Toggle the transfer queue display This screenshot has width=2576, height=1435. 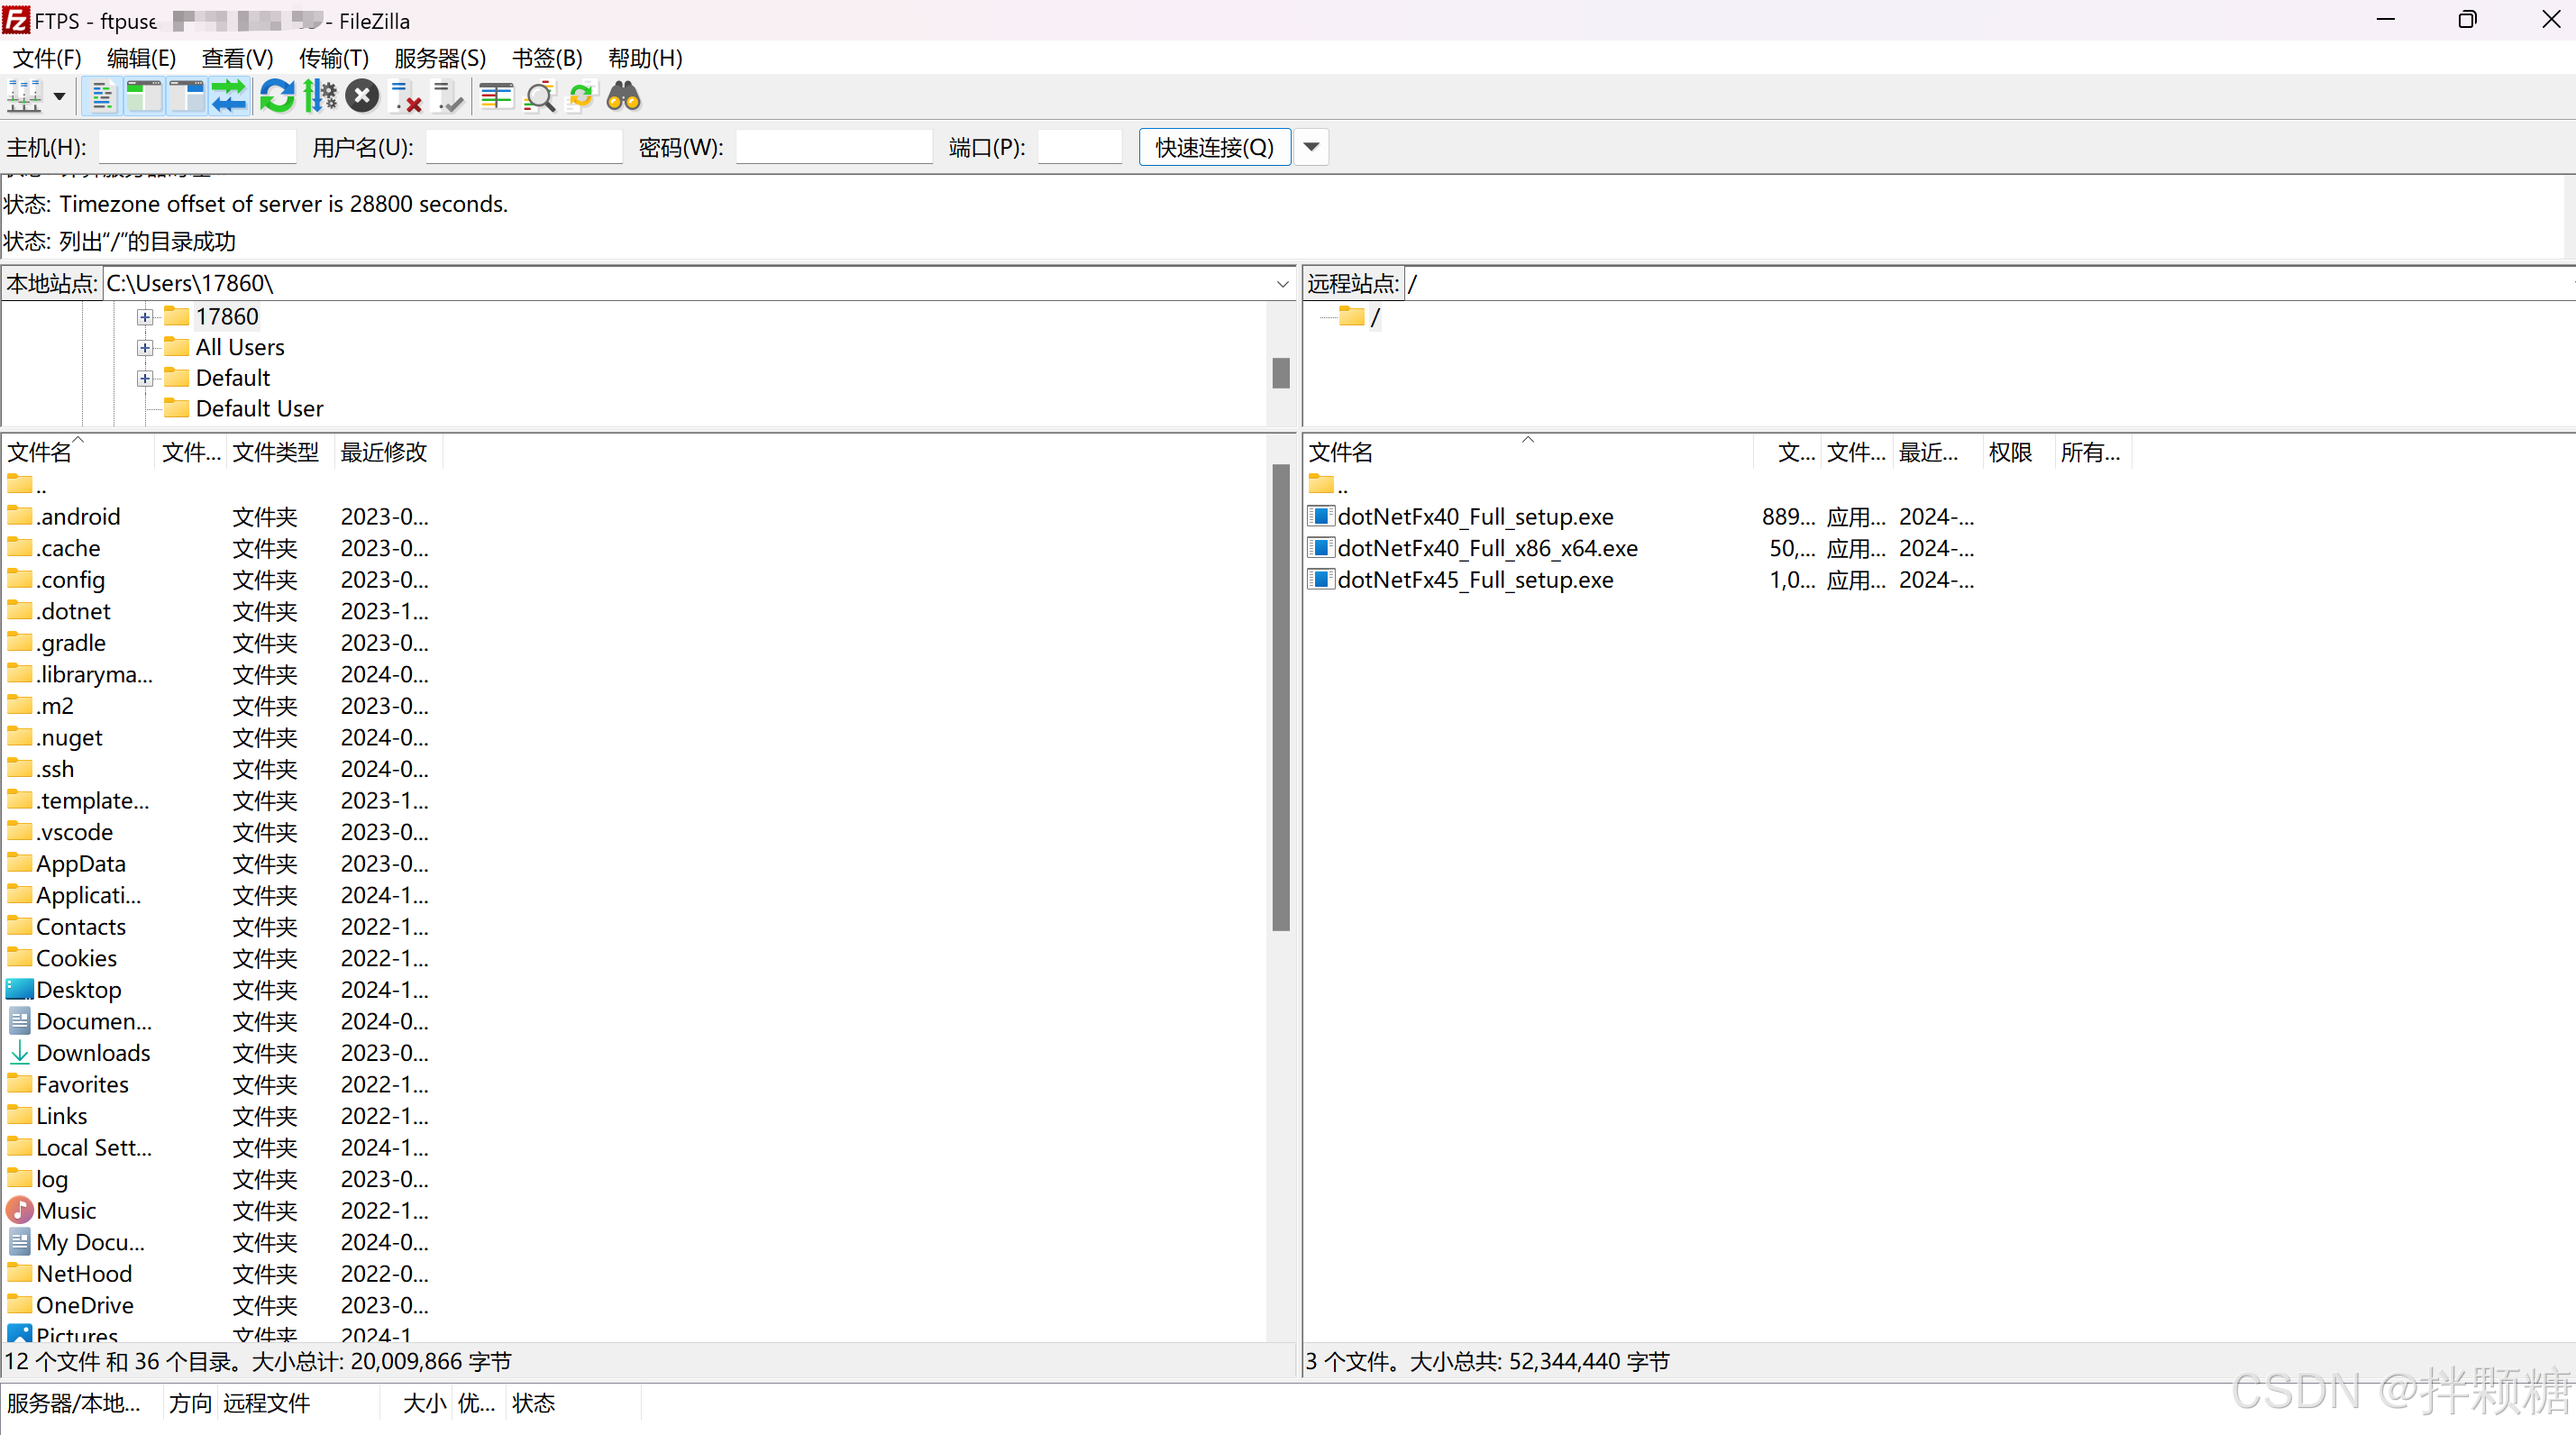pos(229,97)
